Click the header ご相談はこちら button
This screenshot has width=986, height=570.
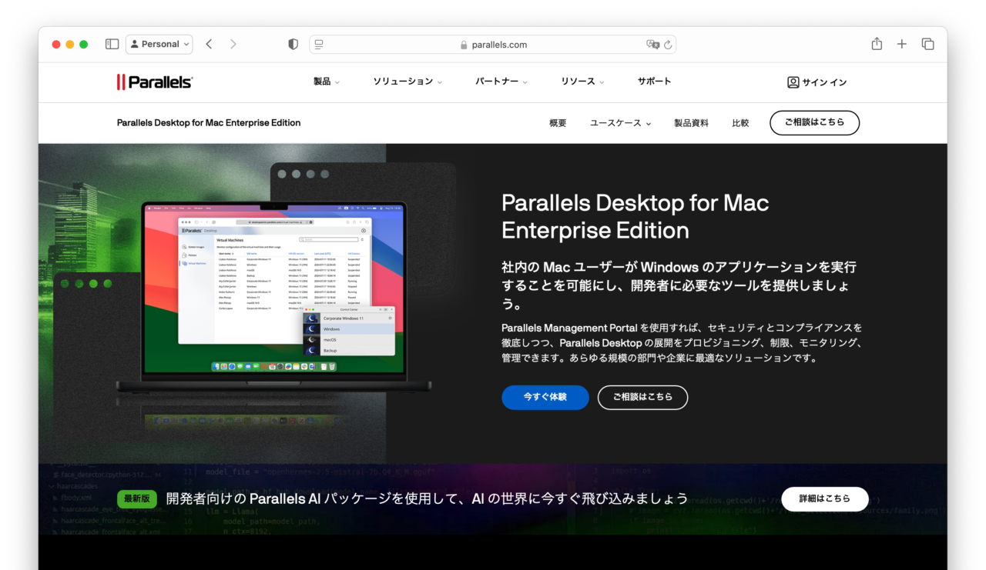(814, 123)
